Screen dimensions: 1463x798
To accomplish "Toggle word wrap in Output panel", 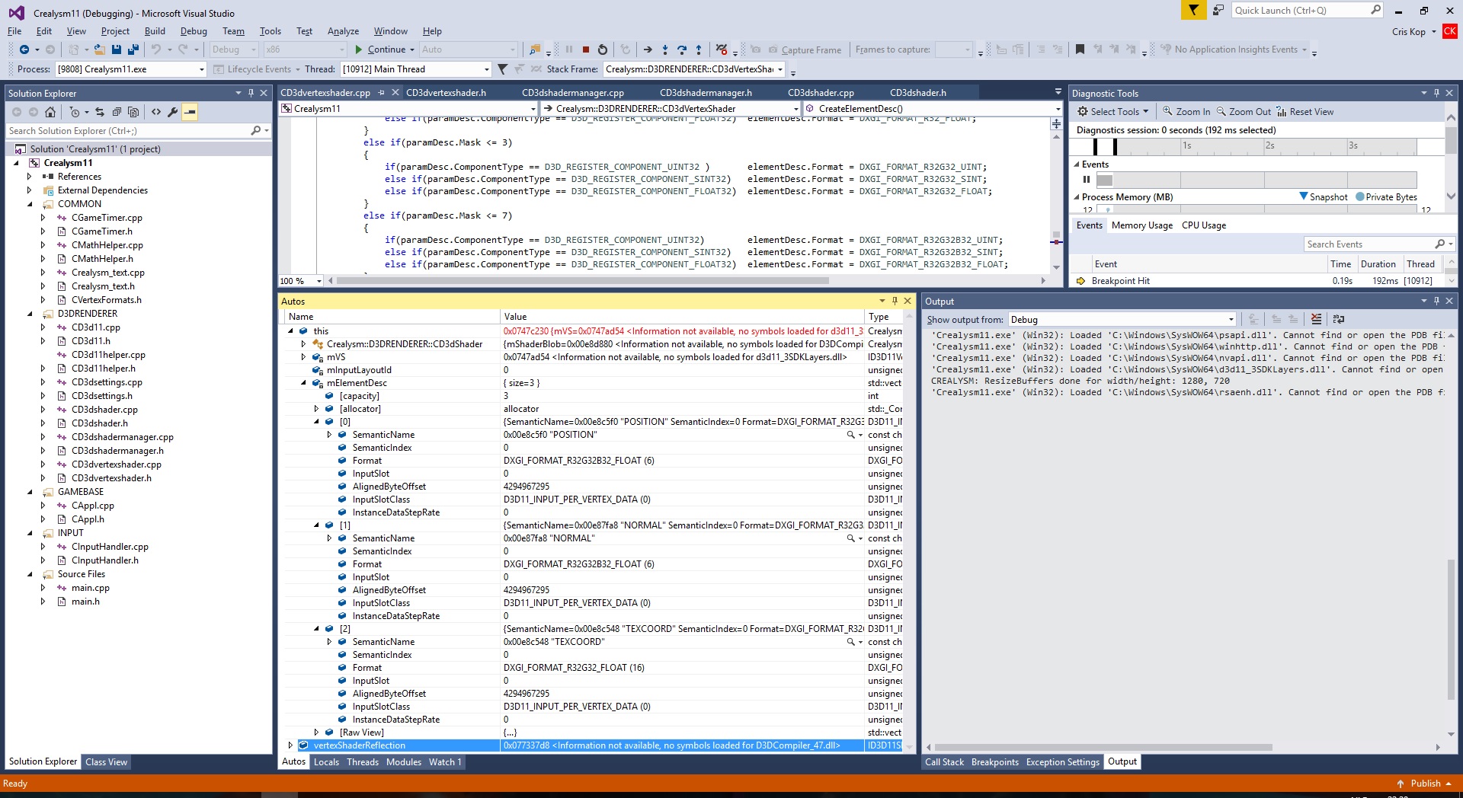I will [x=1339, y=319].
